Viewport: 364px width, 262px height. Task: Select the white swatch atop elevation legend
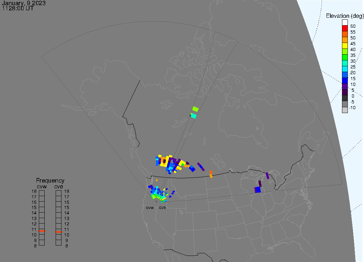pyautogui.click(x=345, y=23)
